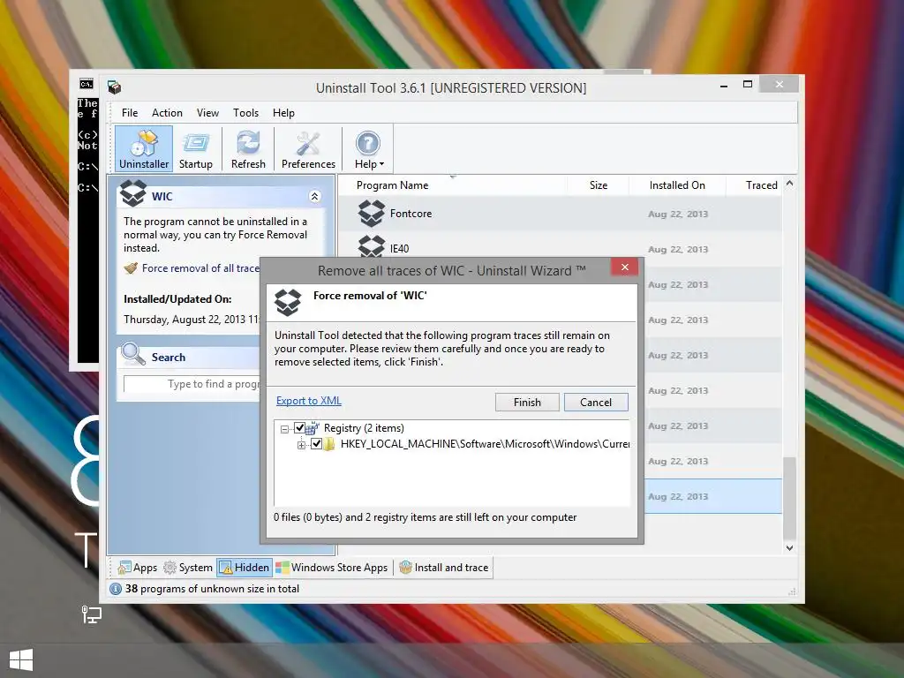Open the Help toolbar dropdown

coord(368,148)
